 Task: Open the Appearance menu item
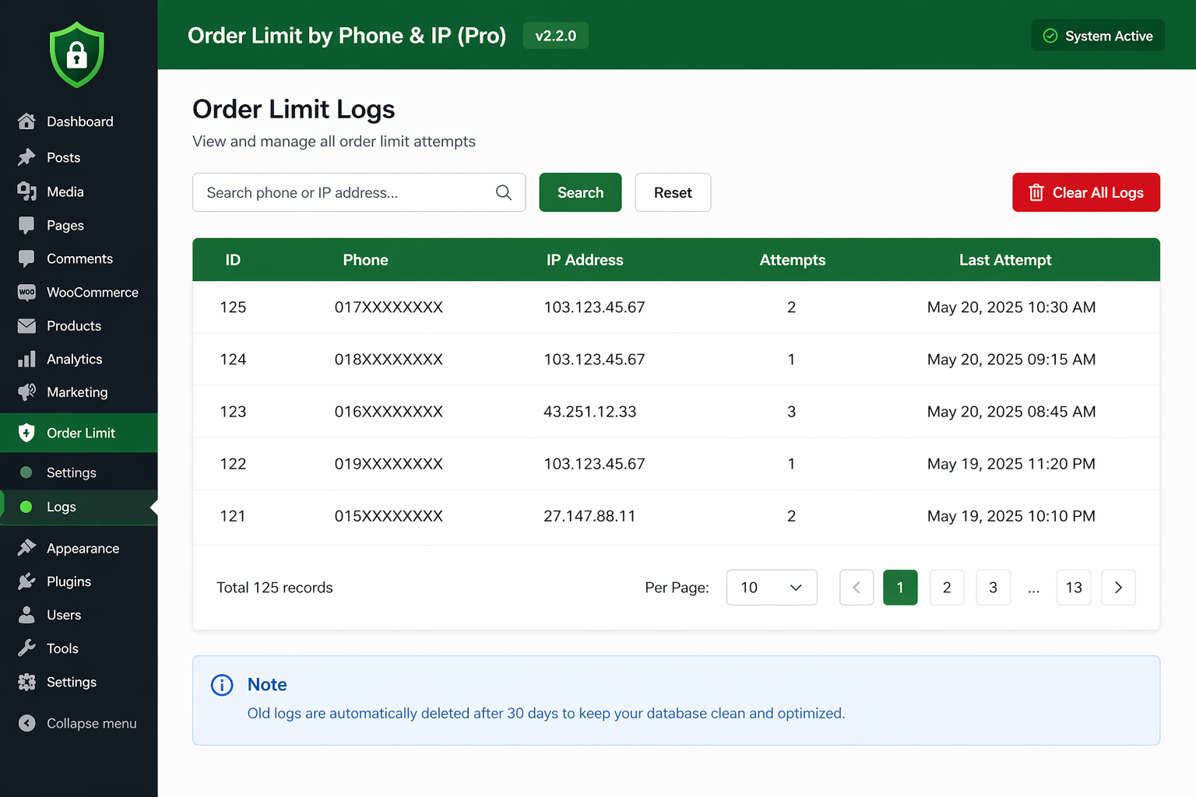(x=83, y=548)
